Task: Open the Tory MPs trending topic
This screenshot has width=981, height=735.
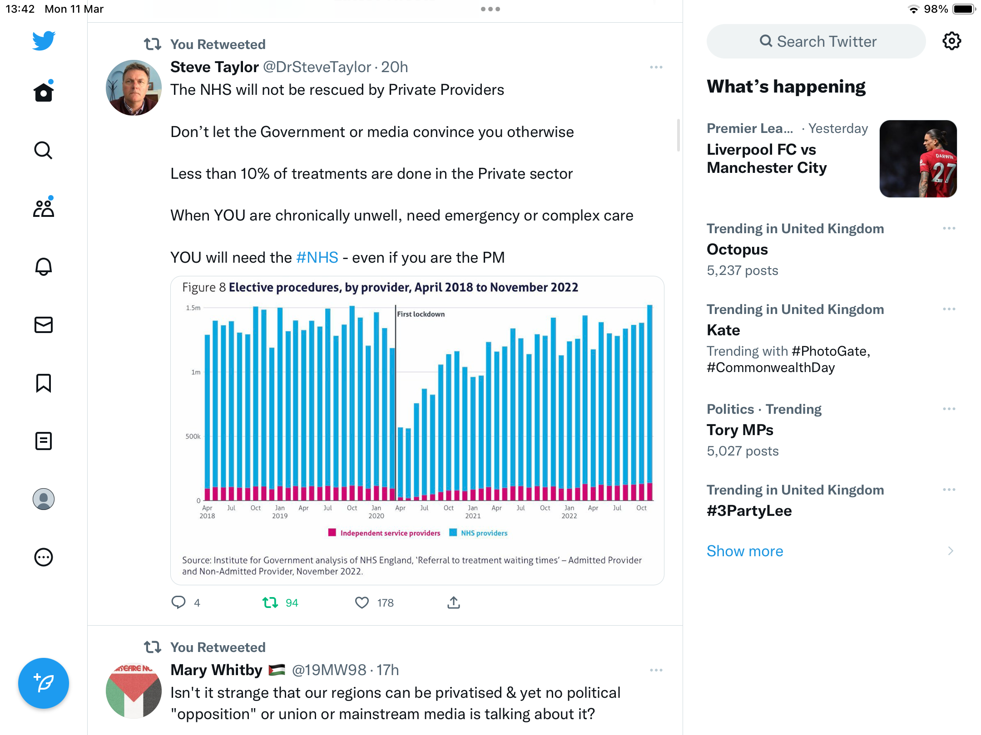Action: (x=740, y=430)
